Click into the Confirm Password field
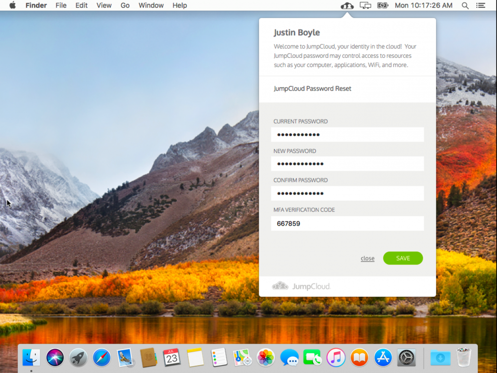Screen dimensions: 497x373 347,193
